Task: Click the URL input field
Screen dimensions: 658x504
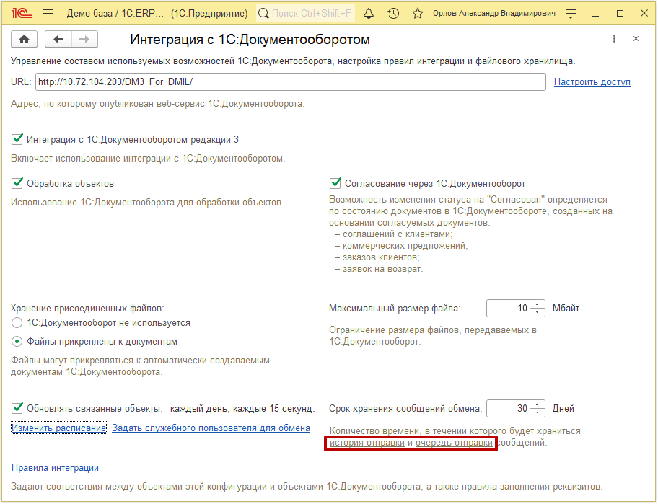Action: coord(290,81)
